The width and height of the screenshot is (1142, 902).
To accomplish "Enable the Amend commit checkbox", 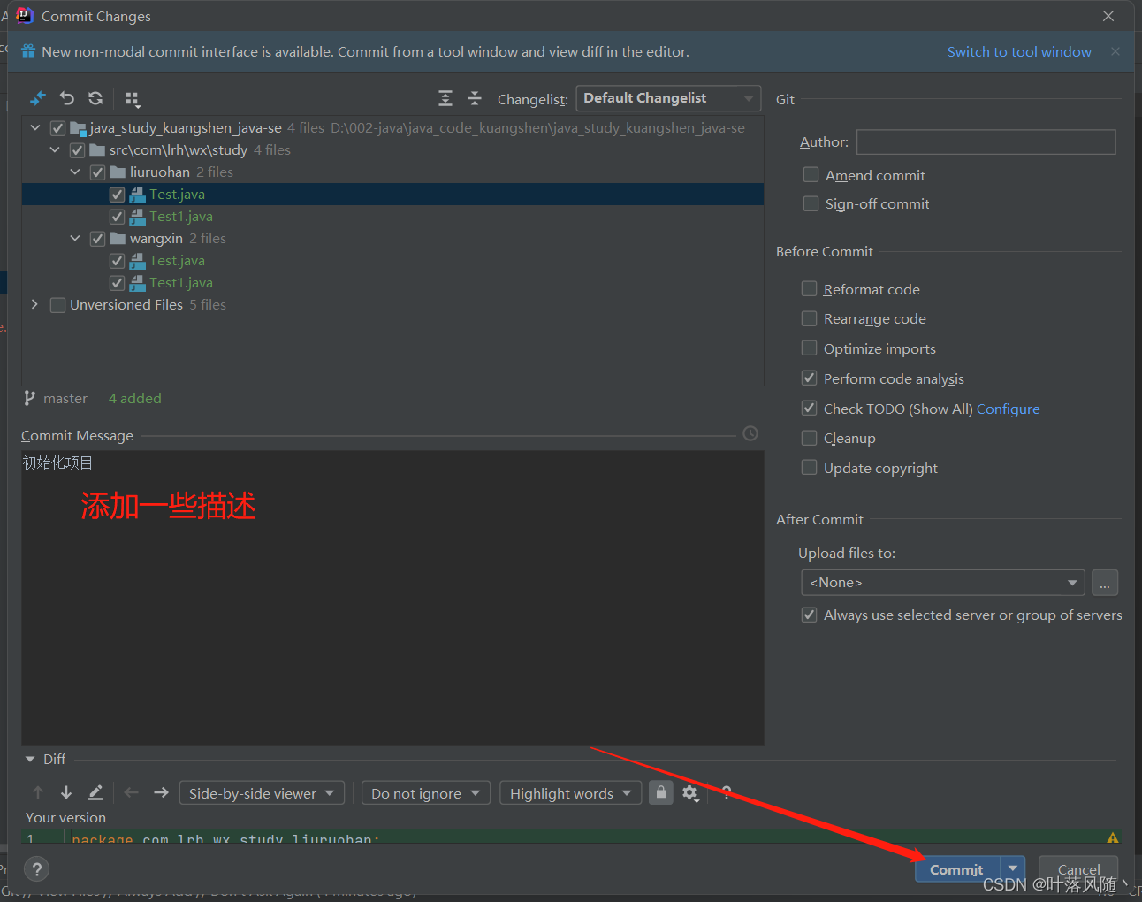I will click(811, 174).
